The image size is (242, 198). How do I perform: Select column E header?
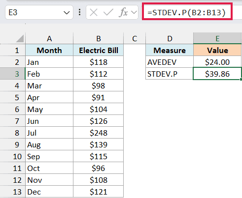(217, 39)
